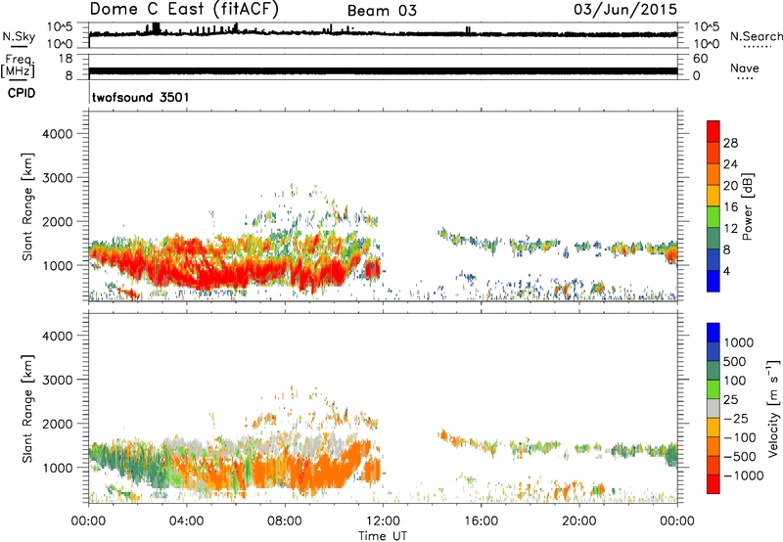Click the "CPID" row label

point(22,93)
